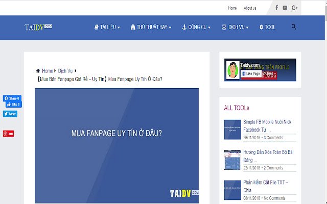Click the Facebook Like 0 button
This screenshot has width=327, height=204.
[14, 105]
